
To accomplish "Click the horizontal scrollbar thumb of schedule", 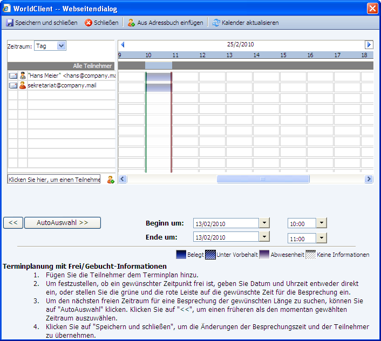I will [x=263, y=179].
